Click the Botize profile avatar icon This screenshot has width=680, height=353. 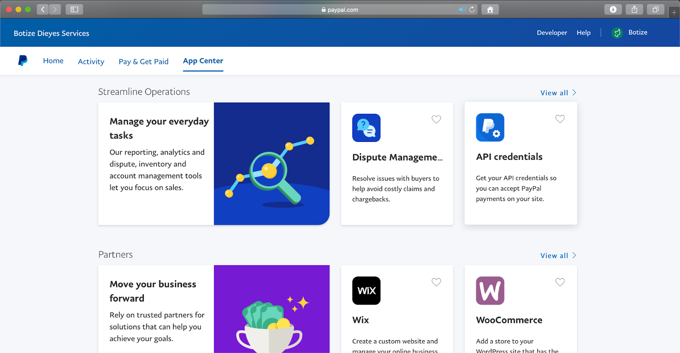point(617,33)
